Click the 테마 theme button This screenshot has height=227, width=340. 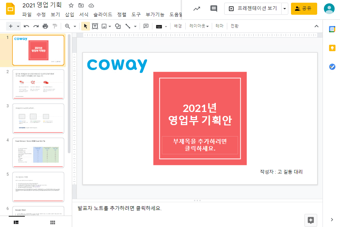click(x=220, y=26)
